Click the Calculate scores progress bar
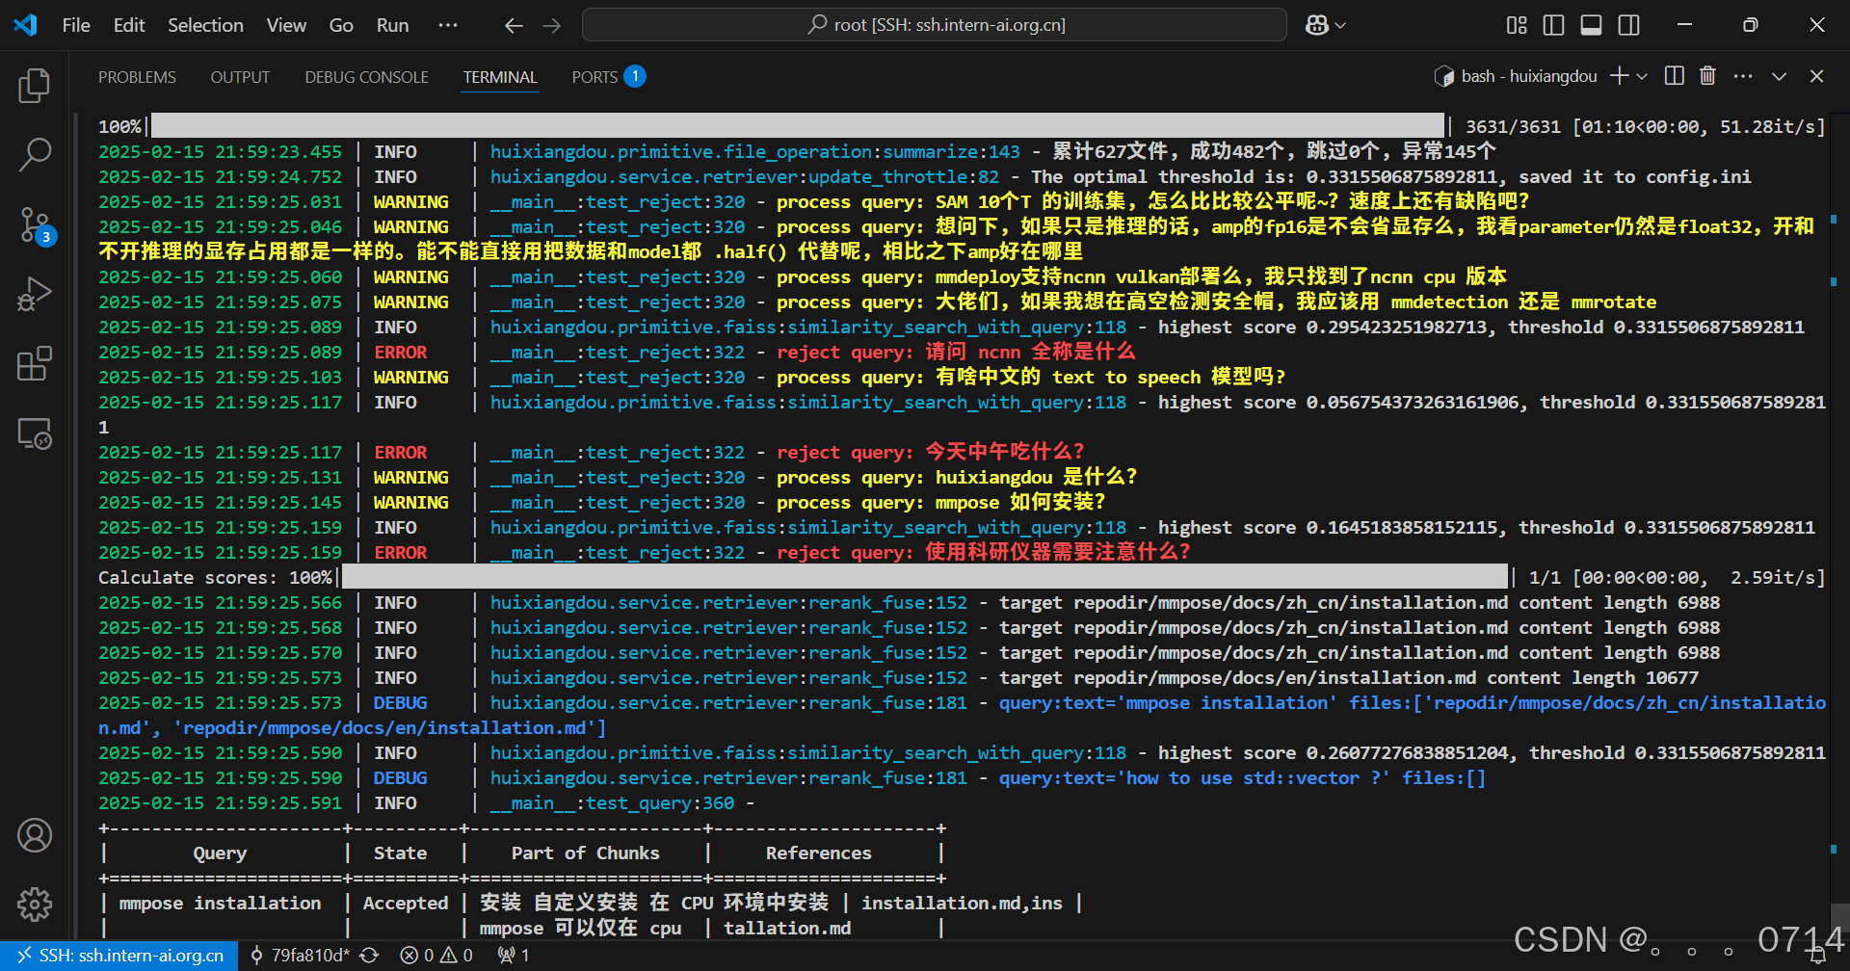1850x971 pixels. [x=924, y=577]
